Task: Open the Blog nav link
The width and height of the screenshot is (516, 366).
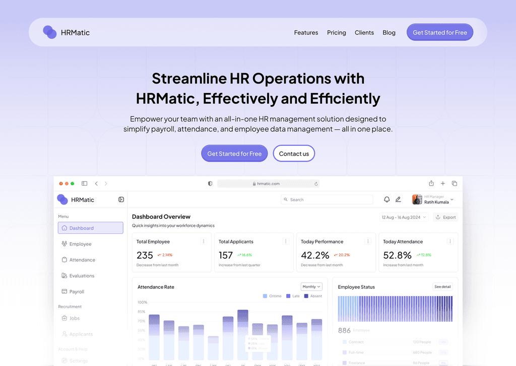Action: [389, 33]
